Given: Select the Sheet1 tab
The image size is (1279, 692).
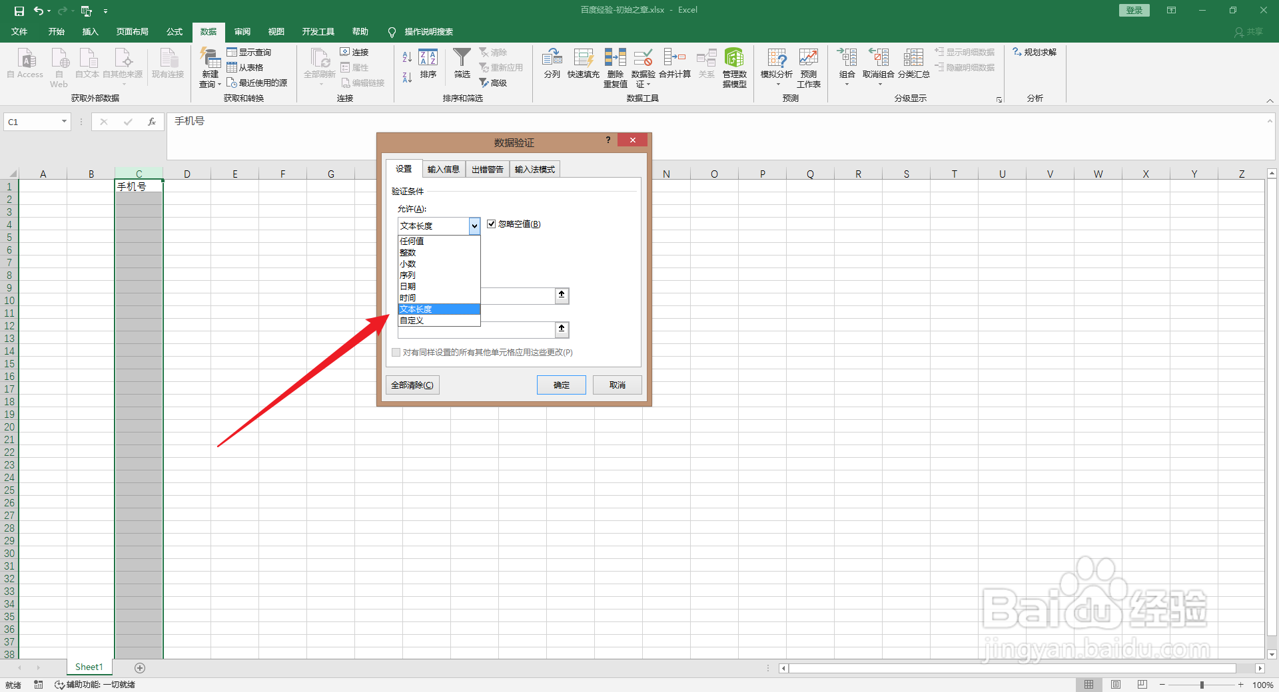Looking at the screenshot, I should coord(89,667).
